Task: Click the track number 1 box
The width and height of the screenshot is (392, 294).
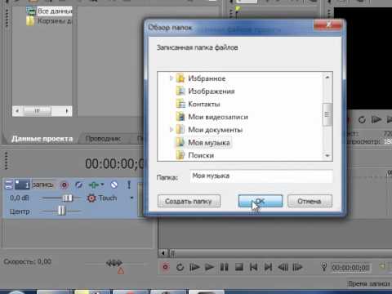Action: pos(22,185)
